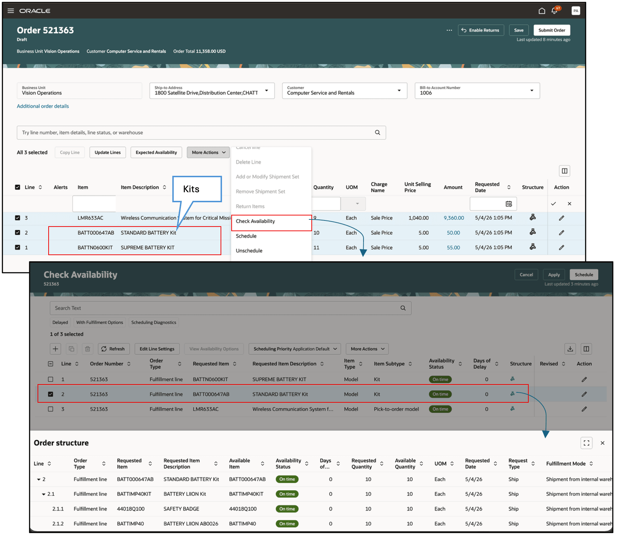This screenshot has height=536, width=617.
Task: Delete selected line with trash icon
Action: tap(88, 349)
